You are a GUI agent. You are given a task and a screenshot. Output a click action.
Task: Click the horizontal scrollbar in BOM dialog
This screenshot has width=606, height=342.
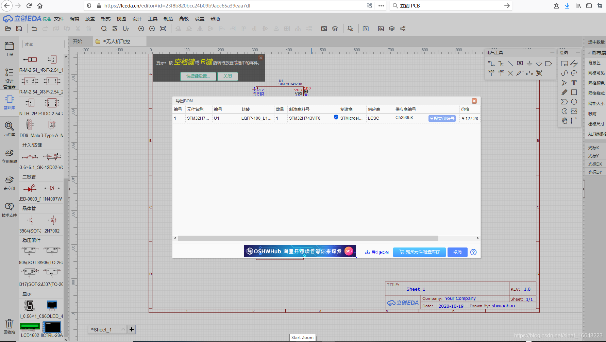[x=308, y=238]
